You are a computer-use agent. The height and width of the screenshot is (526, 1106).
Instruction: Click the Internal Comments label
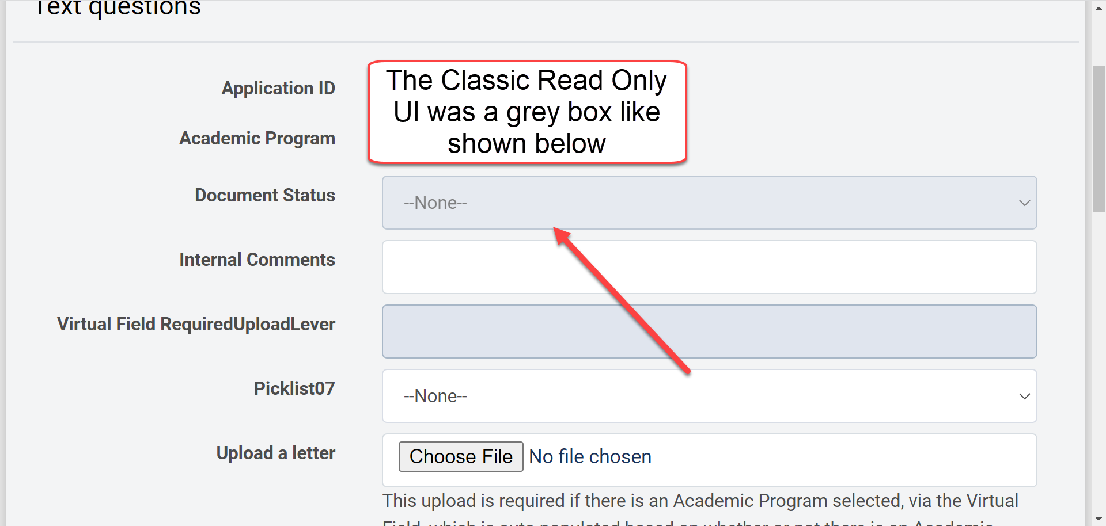pyautogui.click(x=257, y=260)
